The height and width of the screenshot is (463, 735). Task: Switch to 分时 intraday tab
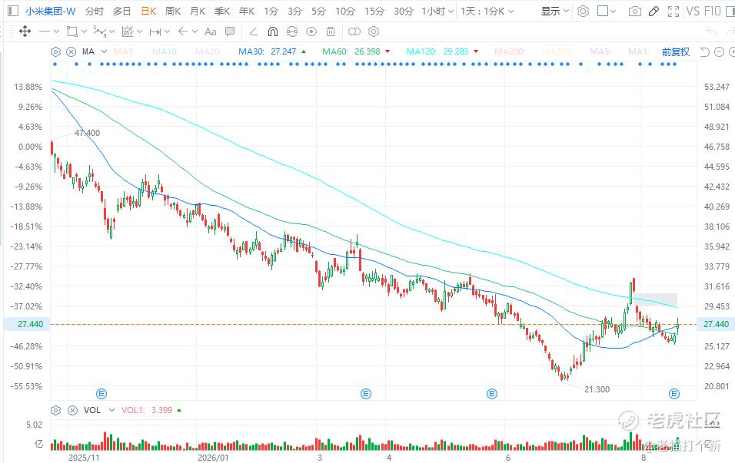95,11
